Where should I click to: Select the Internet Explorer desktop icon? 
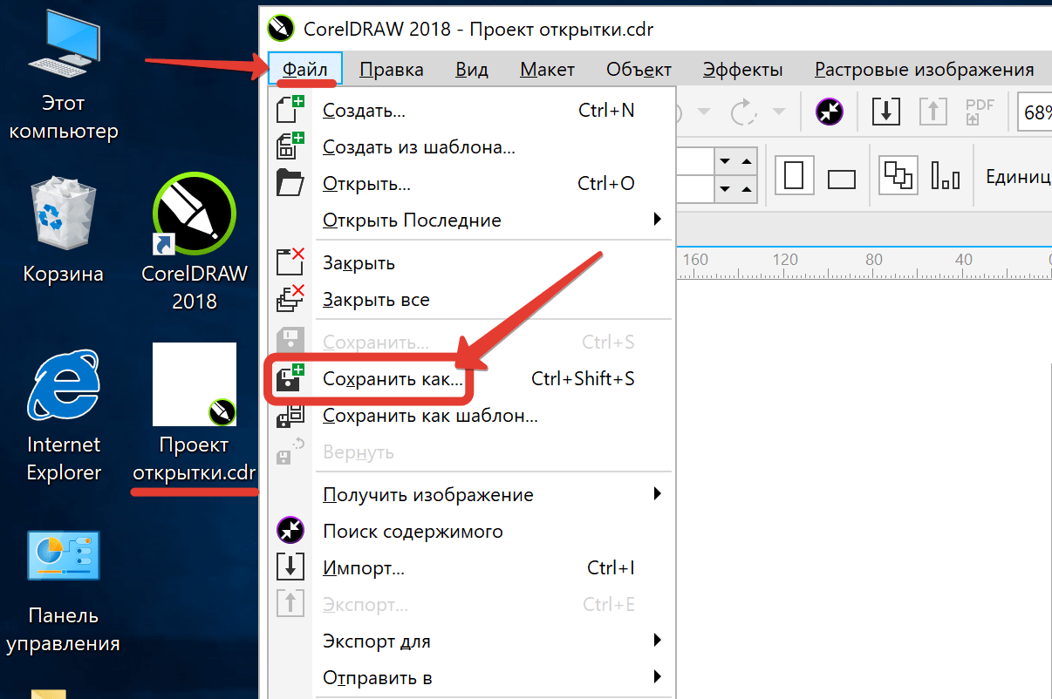point(64,415)
